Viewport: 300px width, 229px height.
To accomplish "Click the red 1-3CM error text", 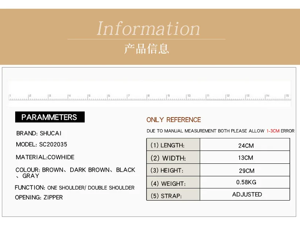I will click(x=273, y=131).
